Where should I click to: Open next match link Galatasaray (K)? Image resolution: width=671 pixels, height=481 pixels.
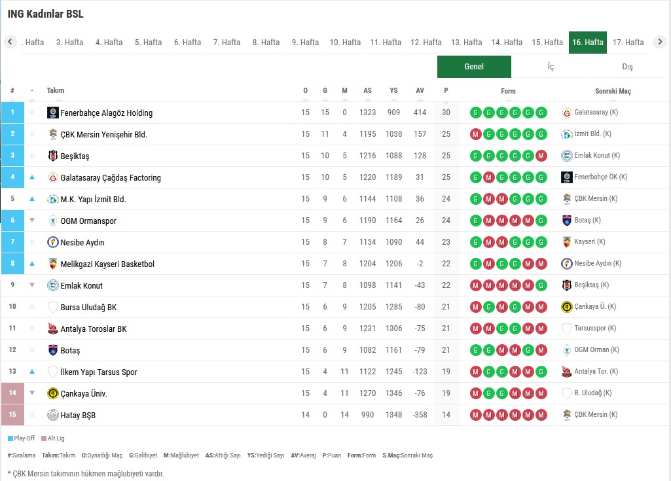(x=596, y=113)
